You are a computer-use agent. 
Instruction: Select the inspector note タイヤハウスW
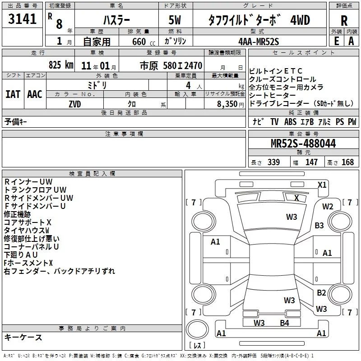click(x=27, y=230)
